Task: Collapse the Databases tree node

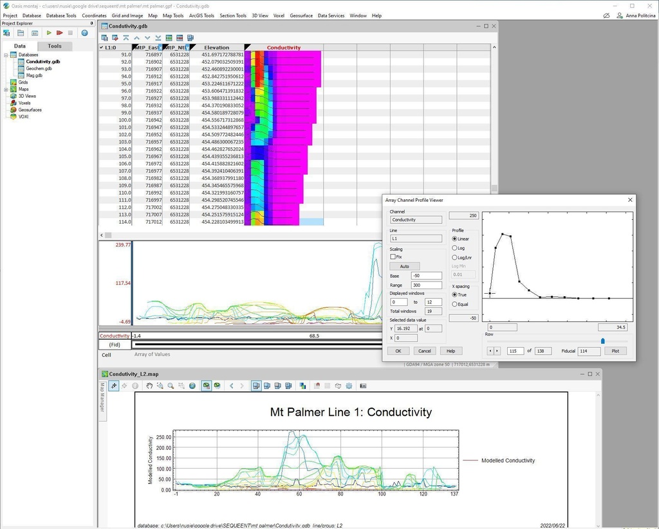Action: [x=6, y=55]
